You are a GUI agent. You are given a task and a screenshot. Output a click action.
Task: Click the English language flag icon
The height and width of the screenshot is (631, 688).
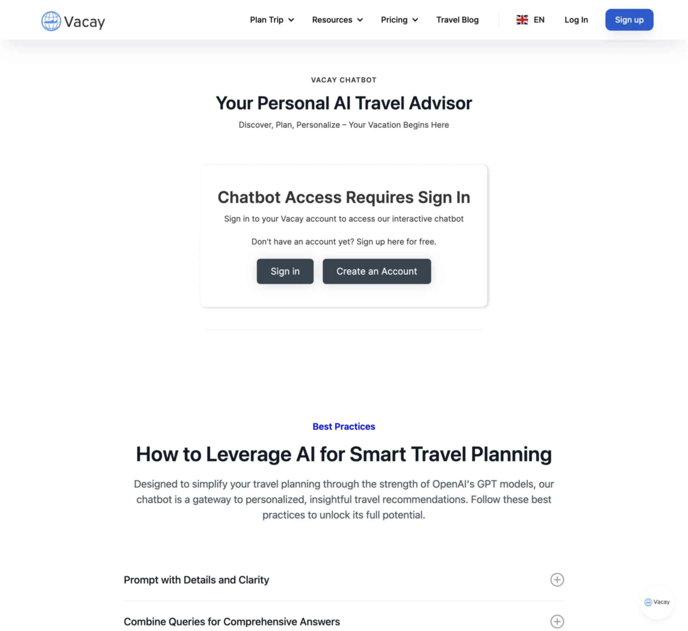(521, 20)
